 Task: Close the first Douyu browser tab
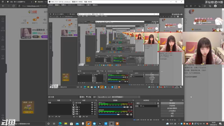[31, 2]
